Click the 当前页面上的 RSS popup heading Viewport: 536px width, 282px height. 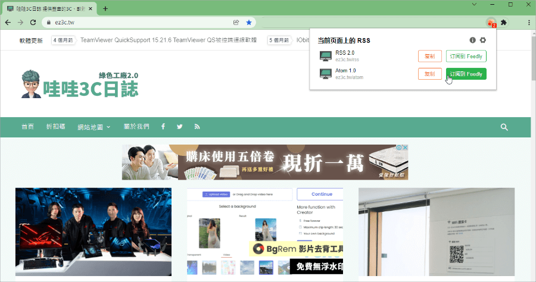point(344,40)
